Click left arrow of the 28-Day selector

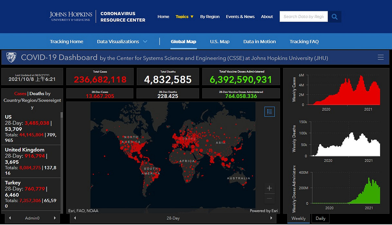pyautogui.click(x=75, y=218)
